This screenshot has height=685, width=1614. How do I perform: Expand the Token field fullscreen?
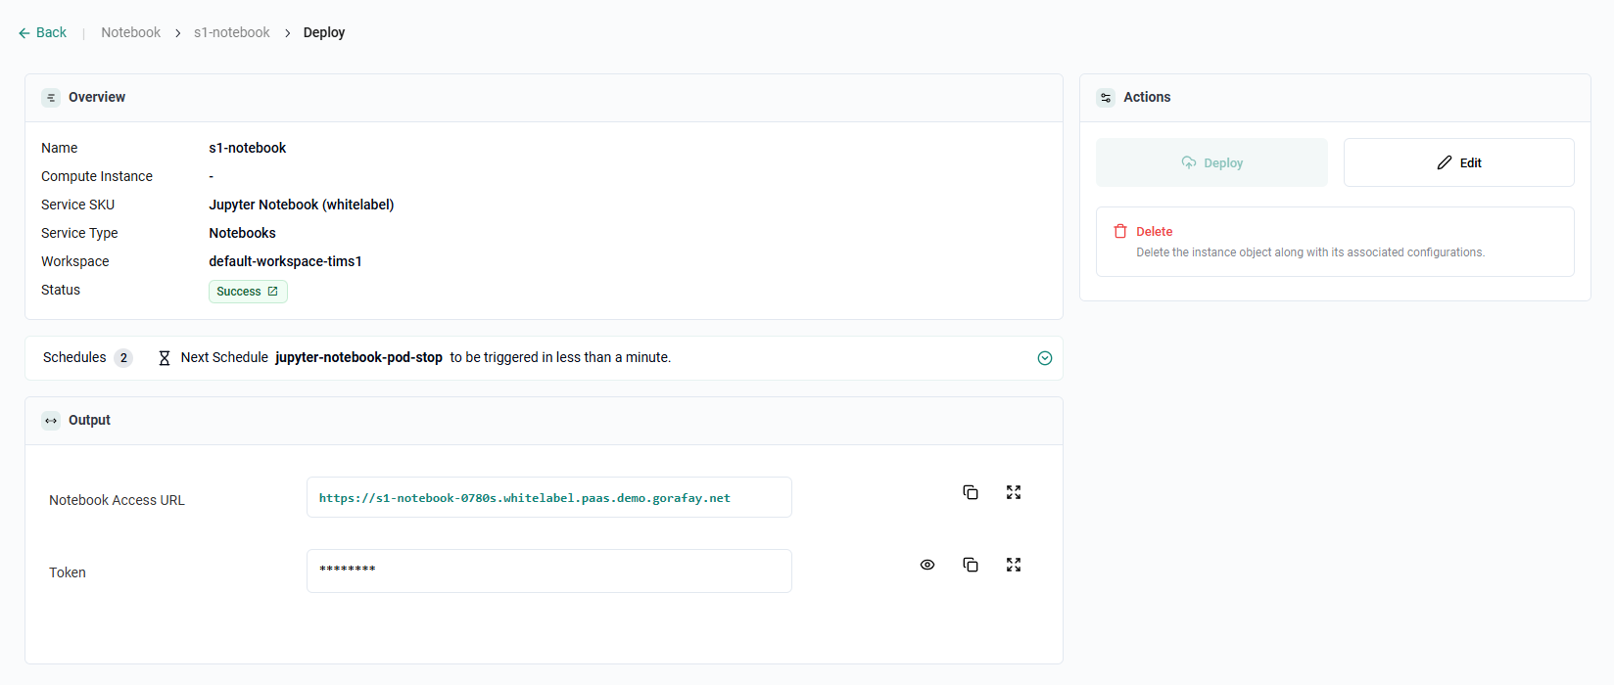pos(1013,565)
